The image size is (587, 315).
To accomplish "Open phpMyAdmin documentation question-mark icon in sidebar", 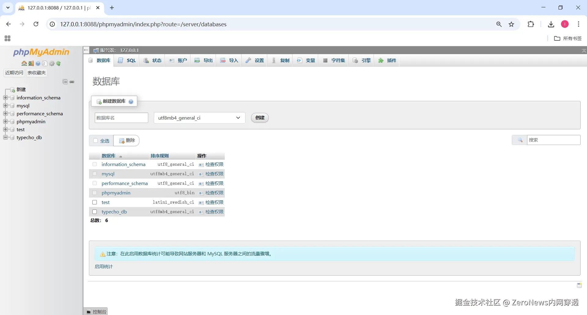I will pos(38,64).
